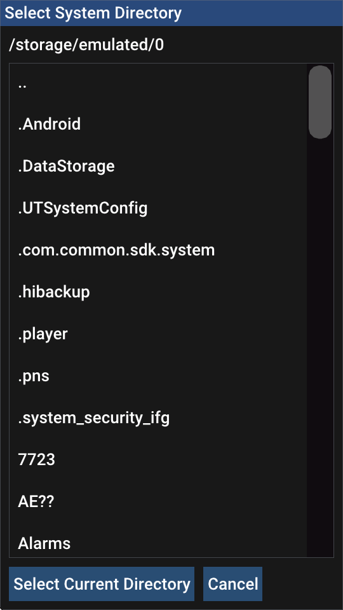Viewport: 343px width, 610px height.
Task: Choose the .com.common.sdk.system directory
Action: click(x=158, y=250)
